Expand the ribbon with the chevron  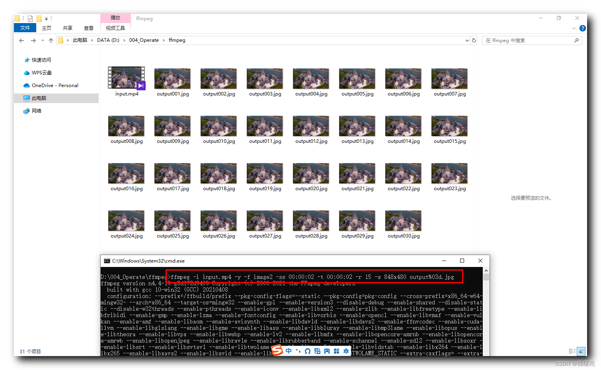574,28
